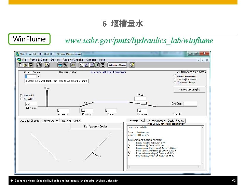Open the File menu

coord(24,60)
